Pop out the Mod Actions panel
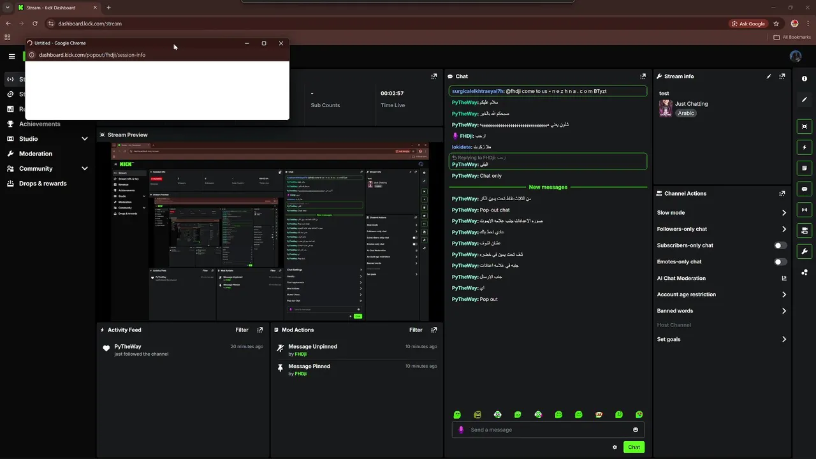 coord(434,330)
